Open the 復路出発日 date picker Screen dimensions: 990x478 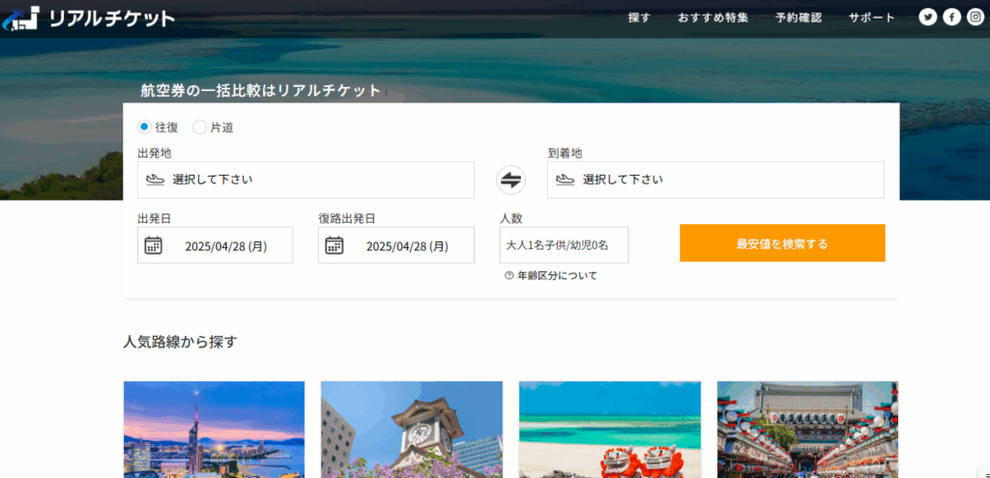395,245
